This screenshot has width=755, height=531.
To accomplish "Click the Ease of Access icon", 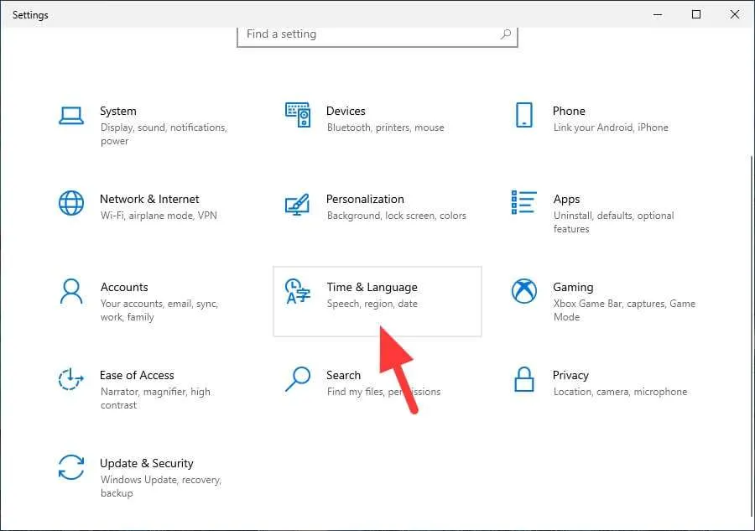I will [x=71, y=379].
